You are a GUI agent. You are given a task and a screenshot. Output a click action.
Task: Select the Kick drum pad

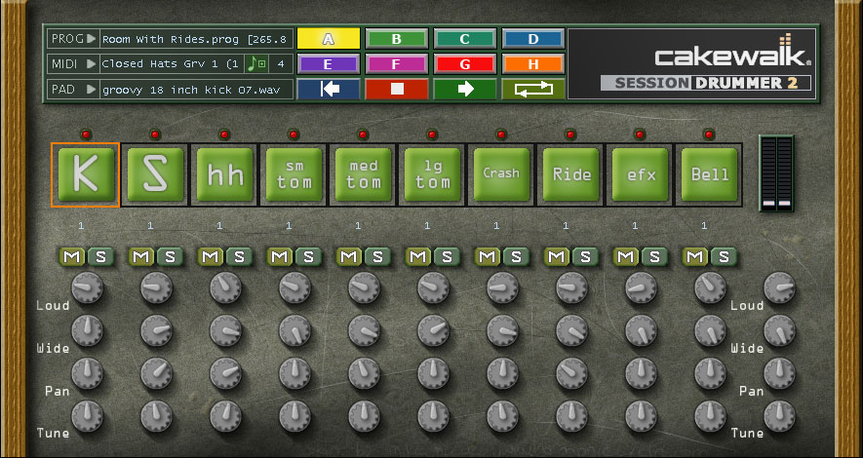pyautogui.click(x=85, y=174)
